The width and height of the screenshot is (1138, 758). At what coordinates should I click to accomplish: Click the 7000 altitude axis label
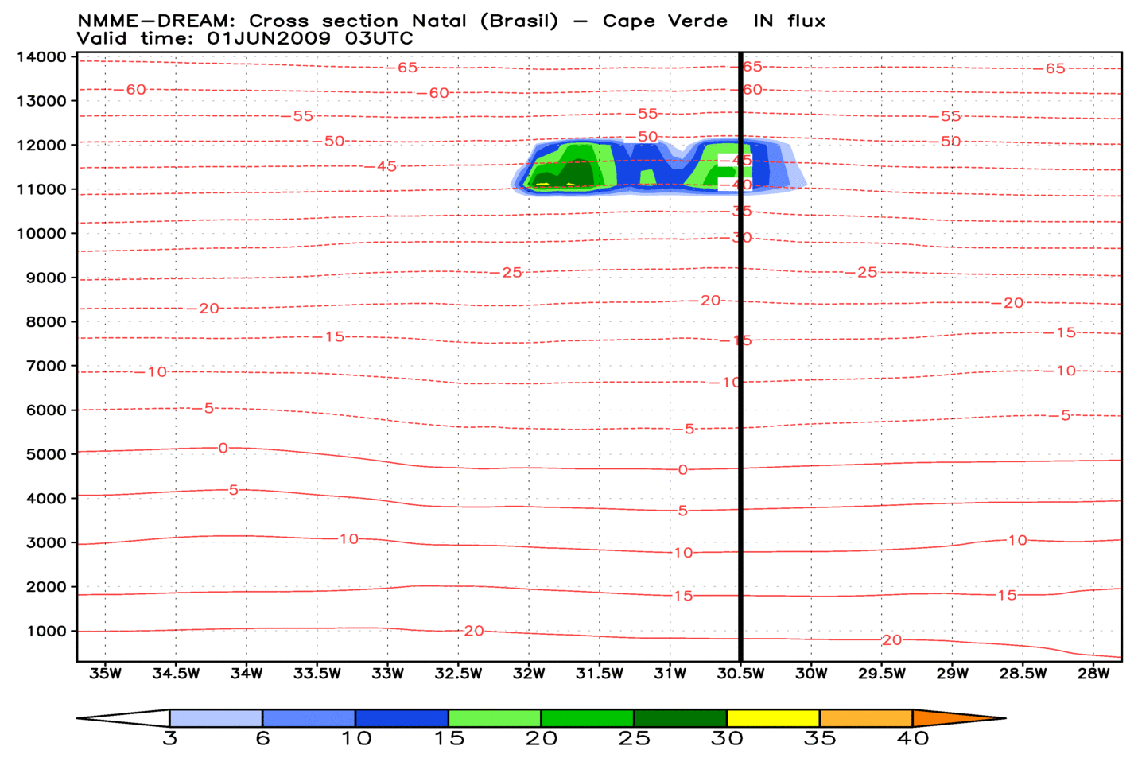pos(45,366)
